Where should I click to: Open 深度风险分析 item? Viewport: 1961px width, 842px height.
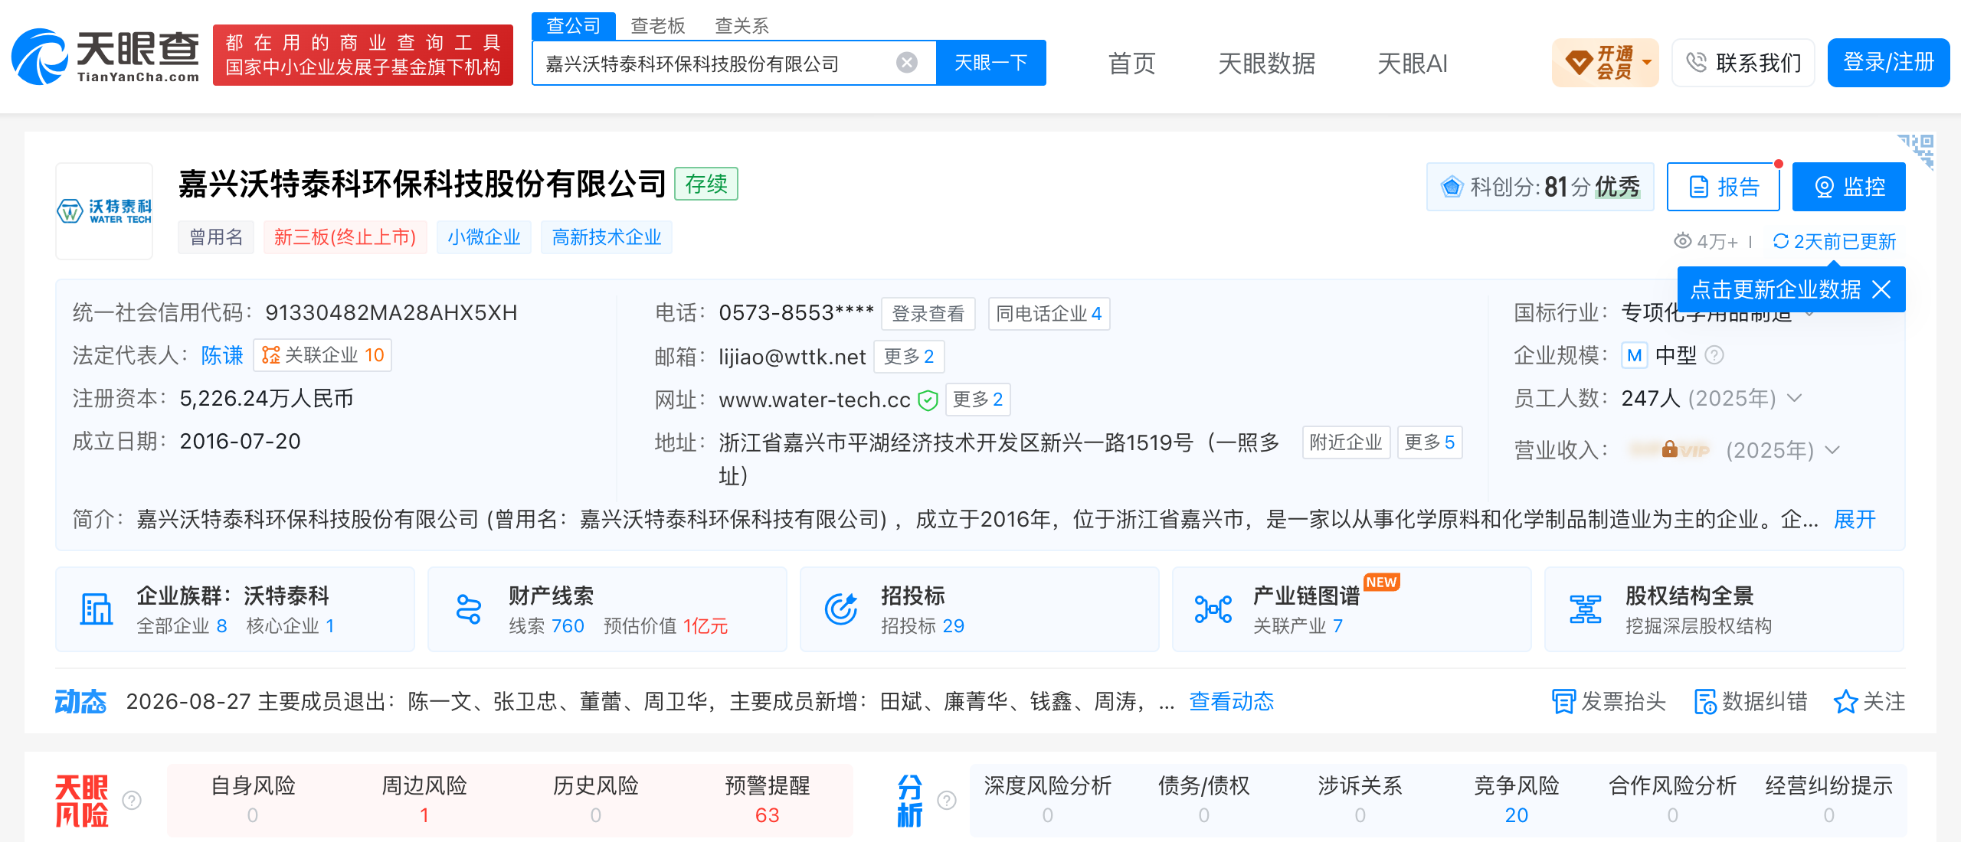click(x=1047, y=800)
